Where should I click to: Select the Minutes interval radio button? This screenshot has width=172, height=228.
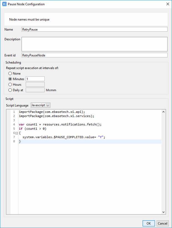coord(10,79)
